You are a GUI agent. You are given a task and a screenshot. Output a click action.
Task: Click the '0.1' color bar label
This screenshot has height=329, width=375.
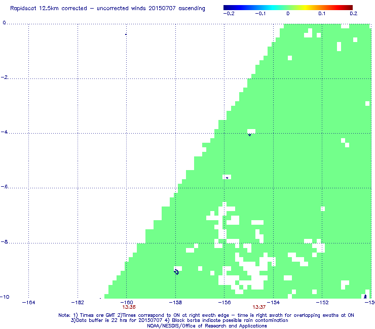[322, 14]
